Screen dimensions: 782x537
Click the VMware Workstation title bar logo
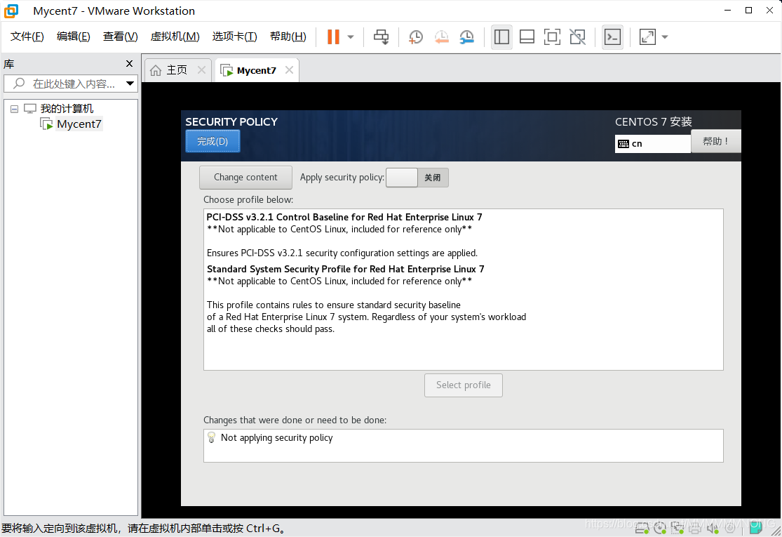pyautogui.click(x=11, y=11)
